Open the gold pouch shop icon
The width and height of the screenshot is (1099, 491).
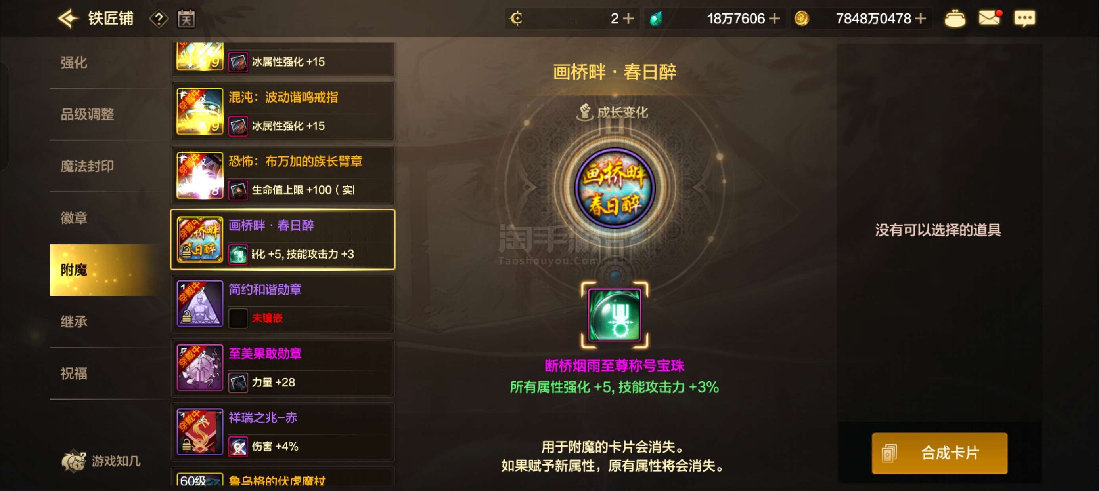(955, 19)
